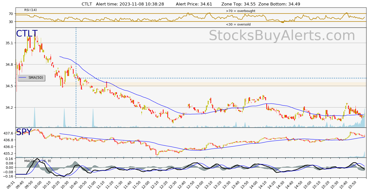This screenshot has width=370, height=192.
Task: Click the -0.16 MACD axis label
Action: click(9, 176)
